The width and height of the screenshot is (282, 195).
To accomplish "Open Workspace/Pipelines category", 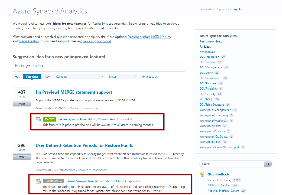I will pyautogui.click(x=212, y=131).
